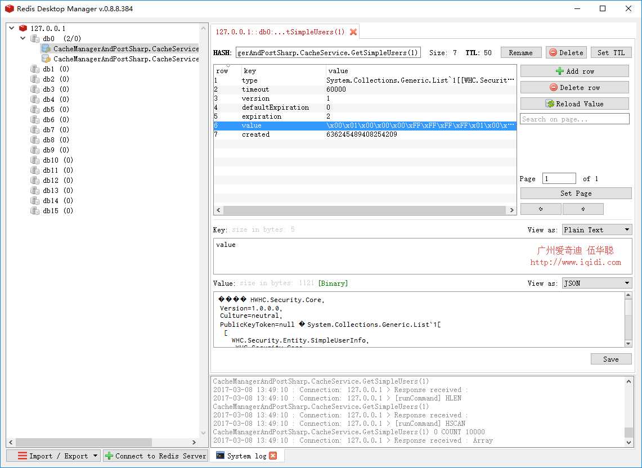Click the db1 database icon
The image size is (642, 468).
click(35, 69)
